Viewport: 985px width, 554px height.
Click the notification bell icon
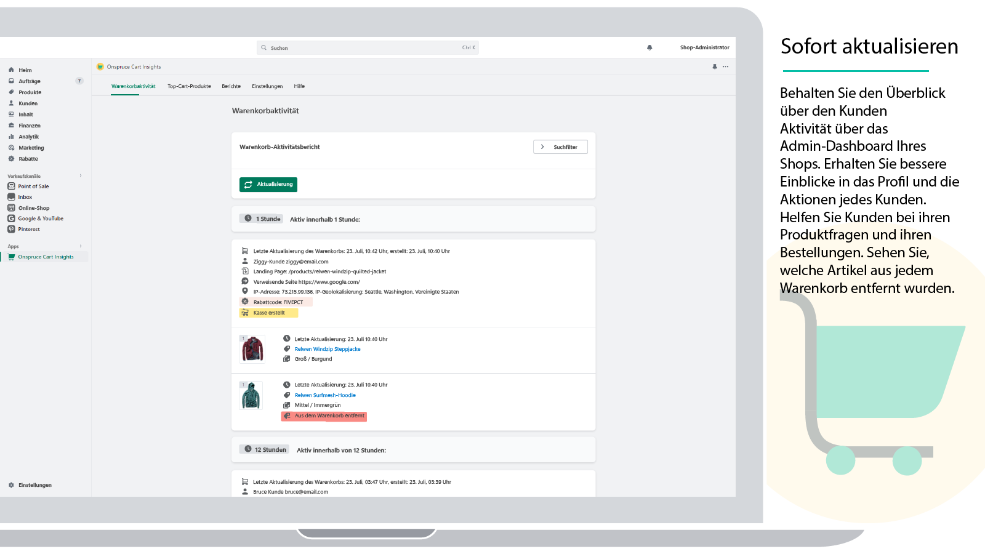click(649, 47)
